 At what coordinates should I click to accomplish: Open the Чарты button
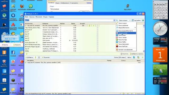pos(129,58)
